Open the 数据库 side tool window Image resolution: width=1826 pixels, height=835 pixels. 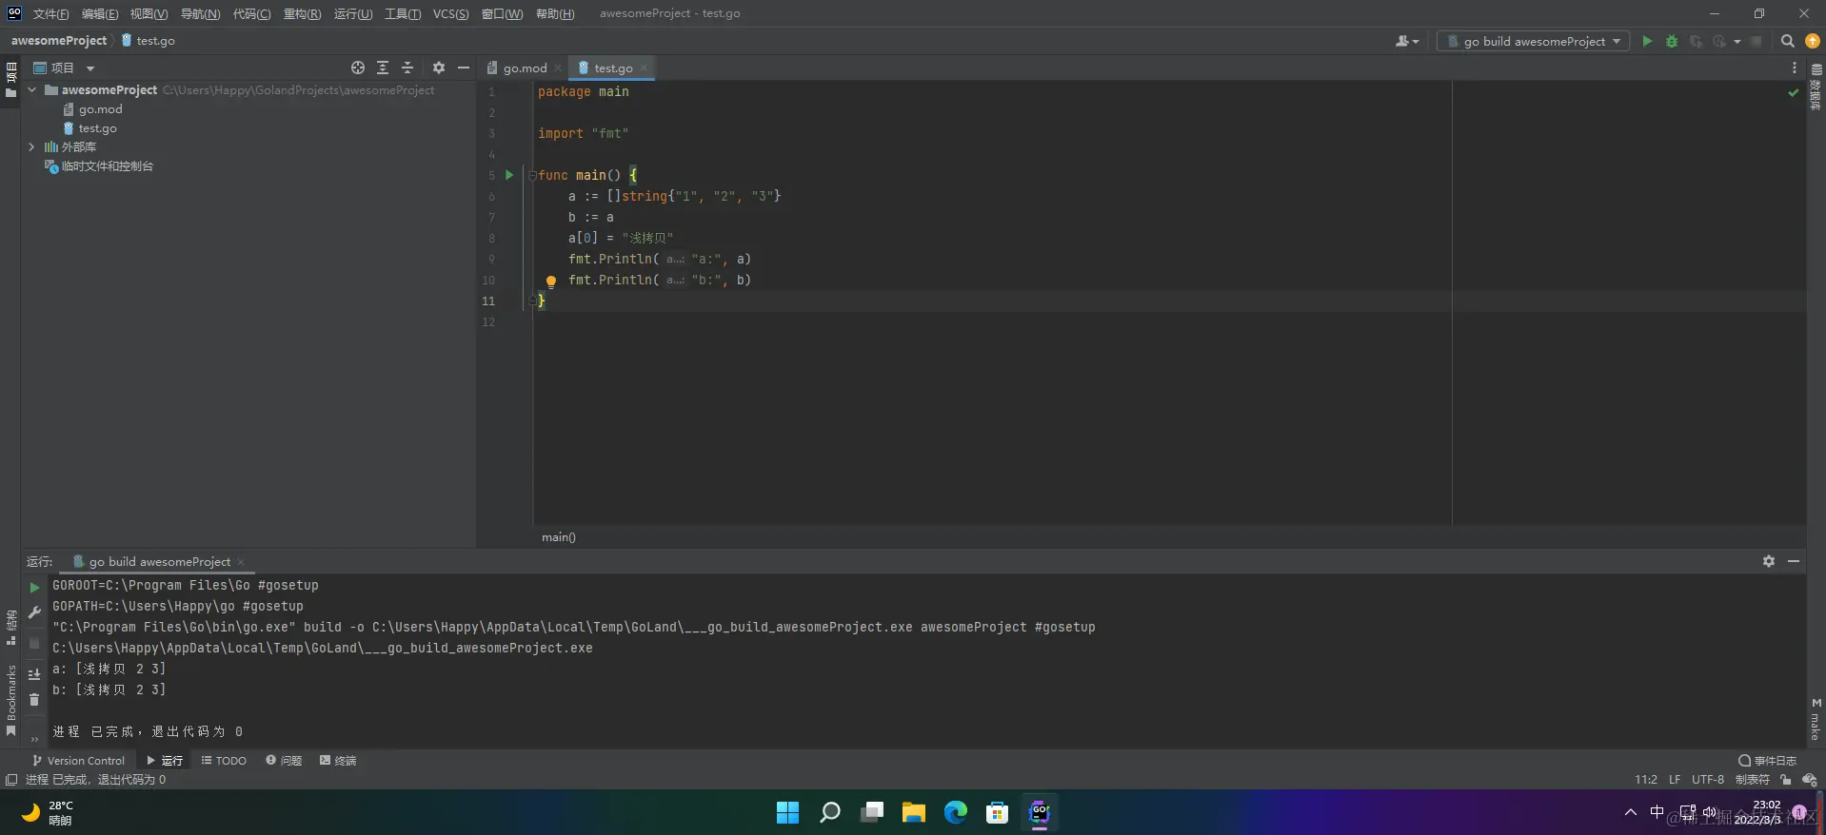click(x=1816, y=87)
